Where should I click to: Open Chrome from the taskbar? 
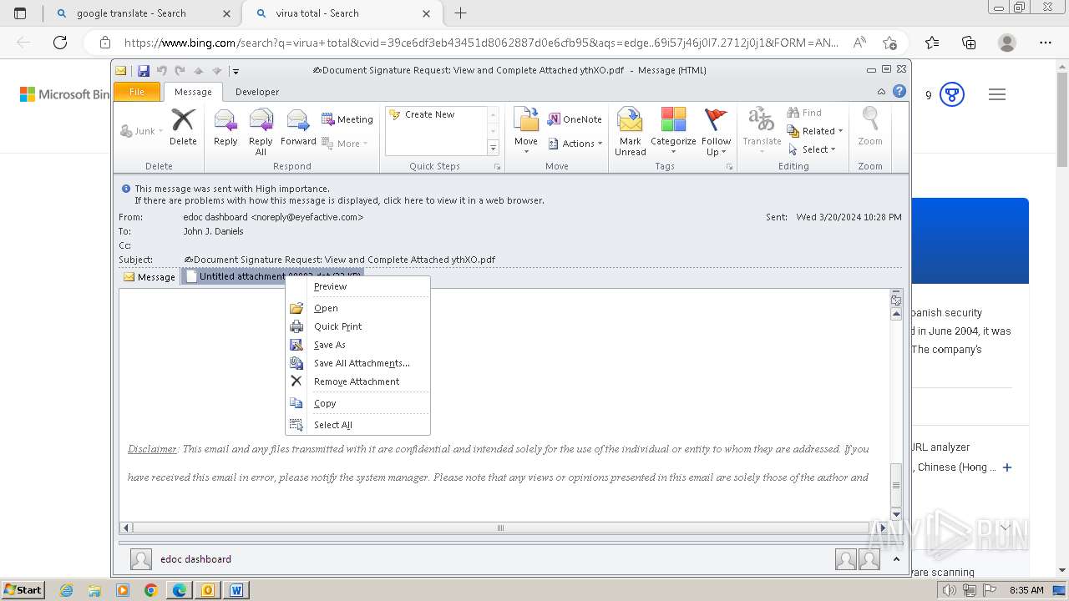(150, 590)
